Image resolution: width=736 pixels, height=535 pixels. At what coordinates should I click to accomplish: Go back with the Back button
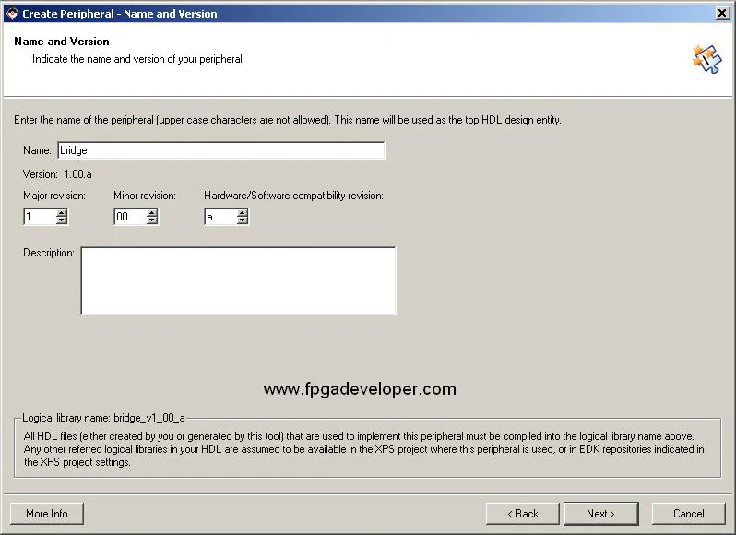(522, 514)
